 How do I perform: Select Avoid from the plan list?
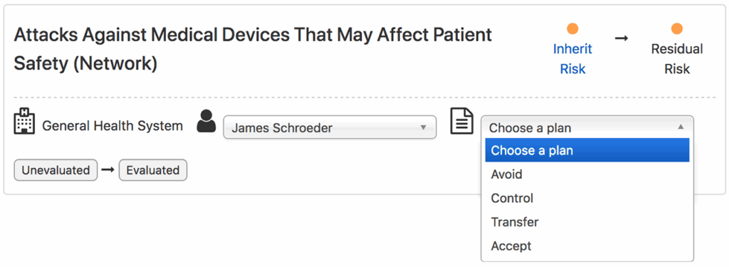(587, 174)
